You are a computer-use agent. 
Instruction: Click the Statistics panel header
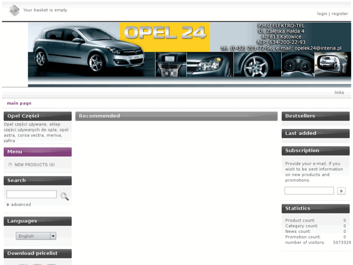pyautogui.click(x=316, y=209)
